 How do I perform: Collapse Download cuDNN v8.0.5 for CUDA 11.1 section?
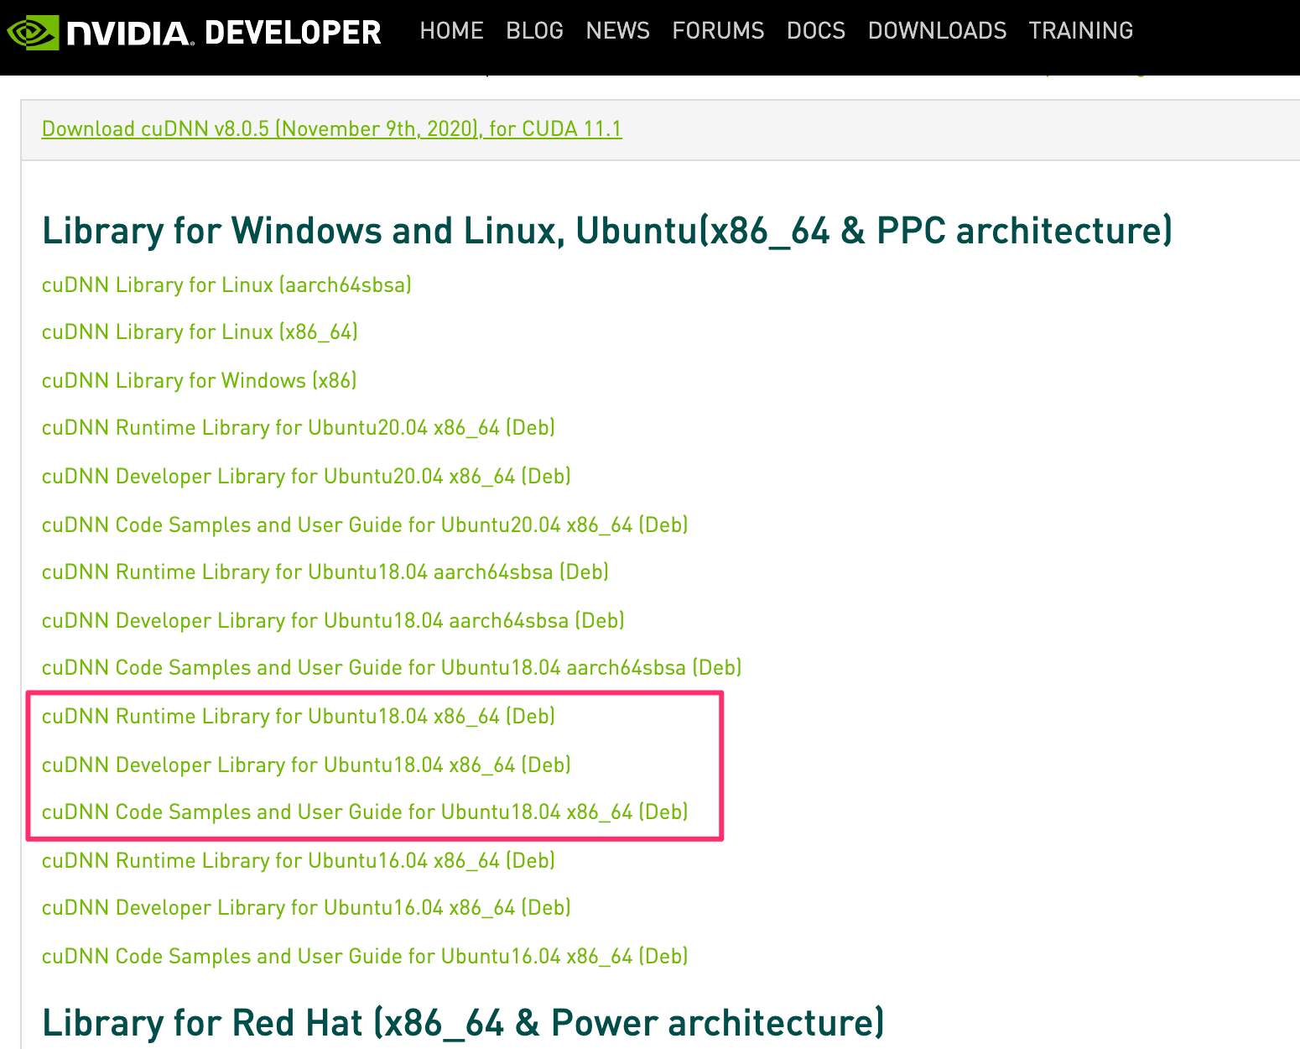coord(332,129)
